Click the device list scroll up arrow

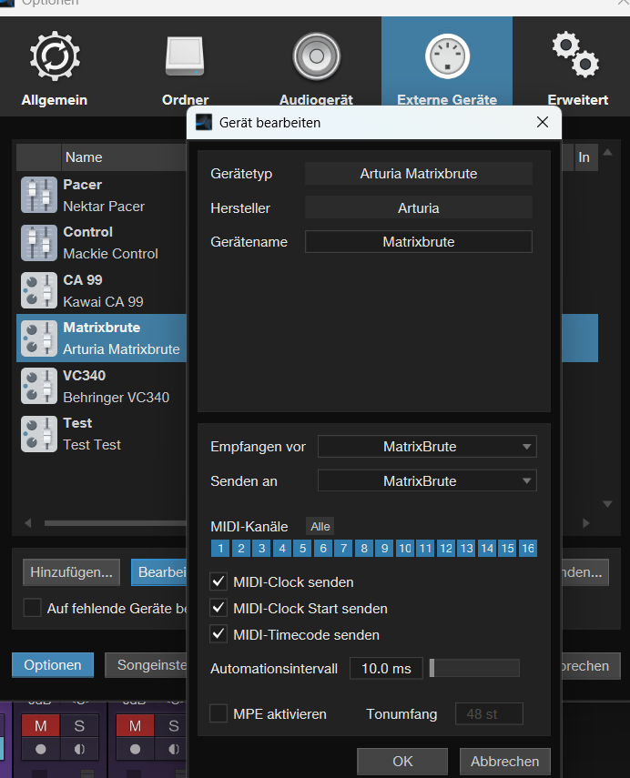coord(607,152)
